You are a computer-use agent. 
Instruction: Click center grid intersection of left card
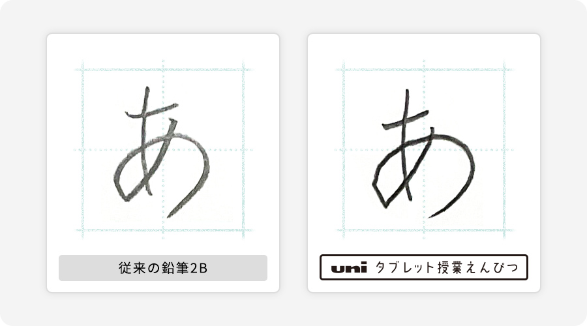click(x=163, y=150)
